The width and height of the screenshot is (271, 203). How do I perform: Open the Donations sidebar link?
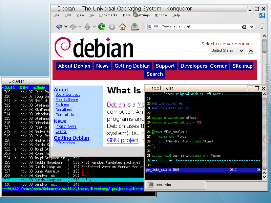click(x=64, y=110)
